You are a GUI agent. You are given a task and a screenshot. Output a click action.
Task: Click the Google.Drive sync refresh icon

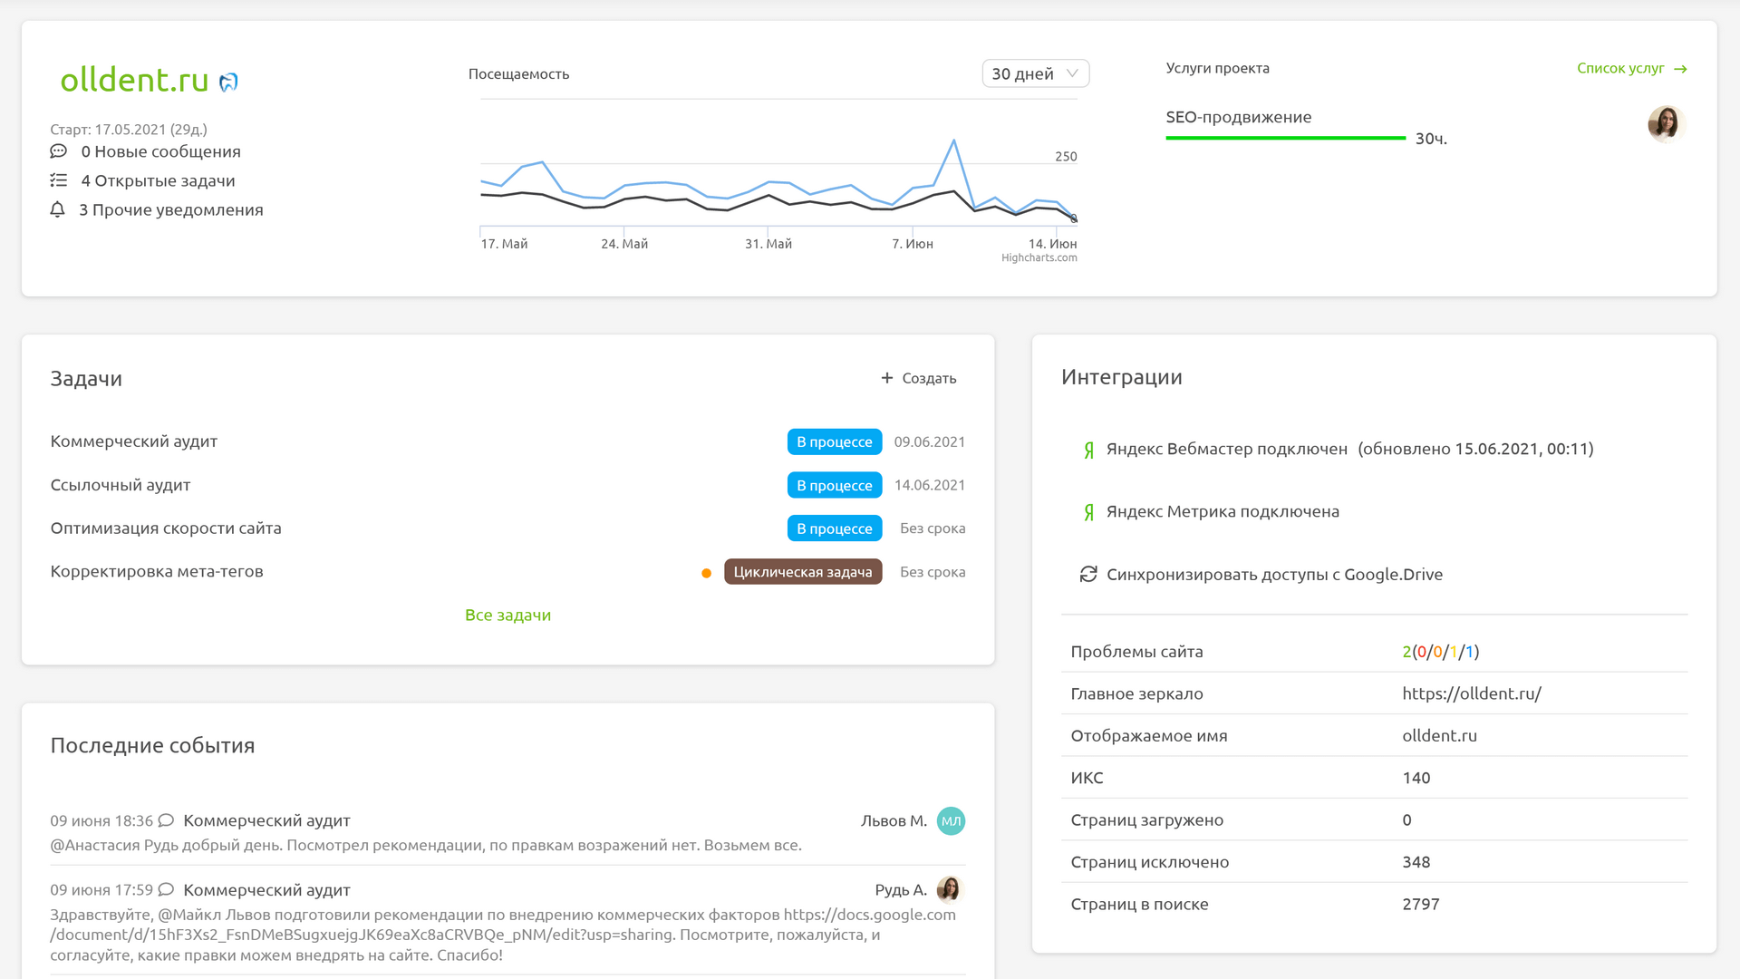tap(1088, 574)
